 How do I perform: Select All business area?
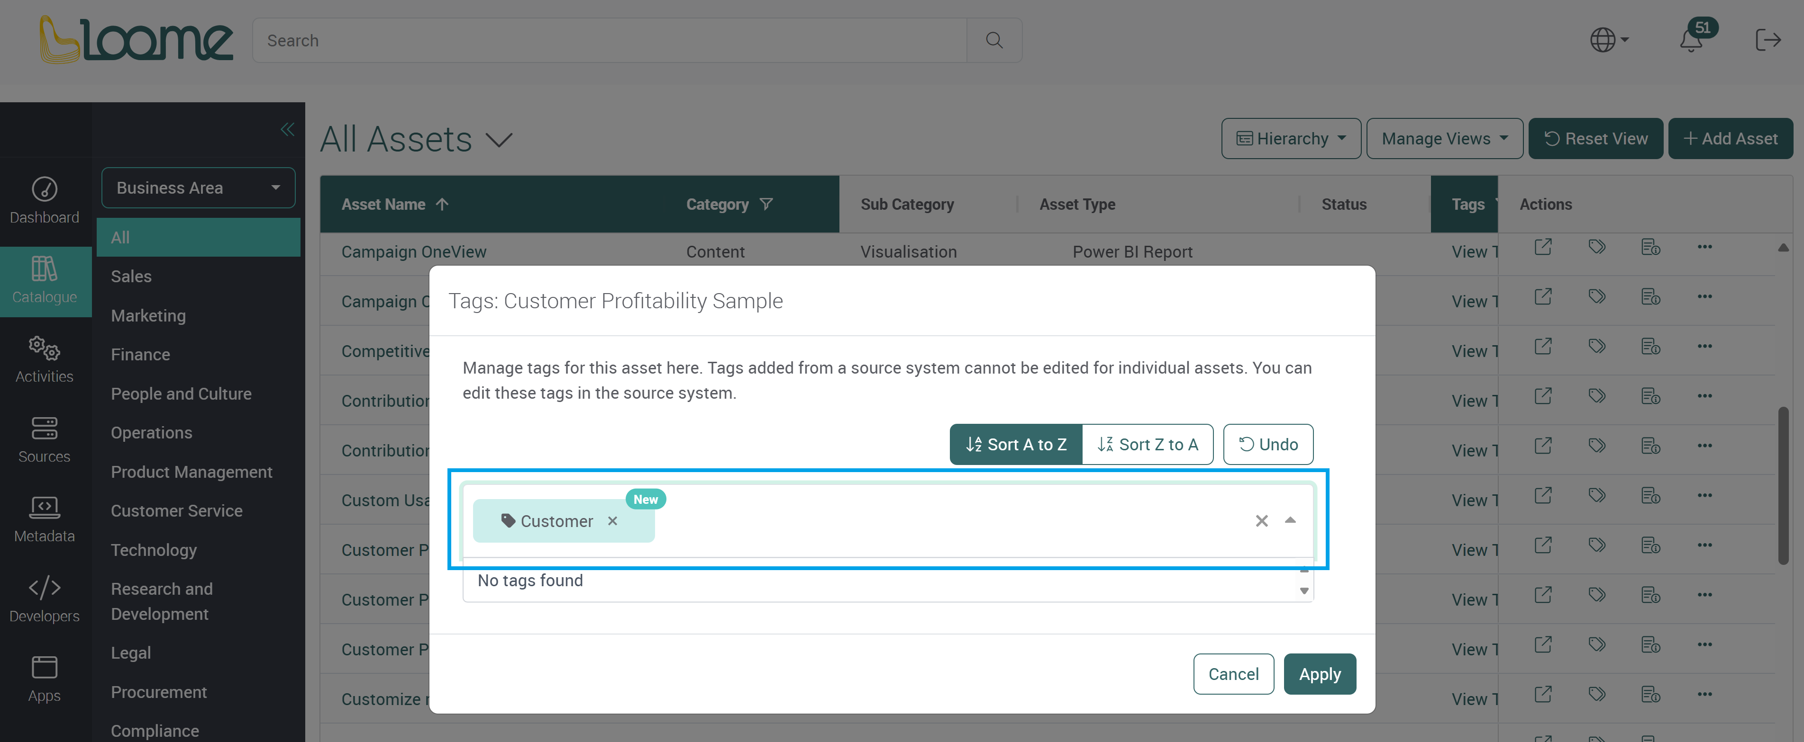point(198,237)
